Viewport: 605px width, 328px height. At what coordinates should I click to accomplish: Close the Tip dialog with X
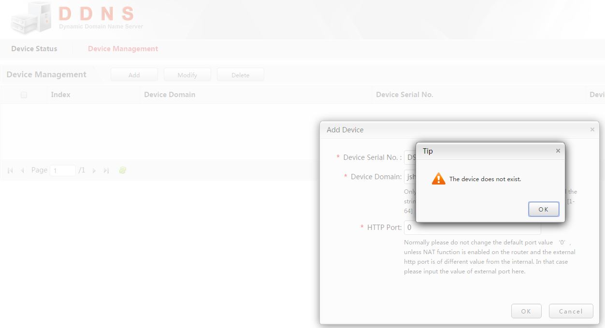pos(558,151)
